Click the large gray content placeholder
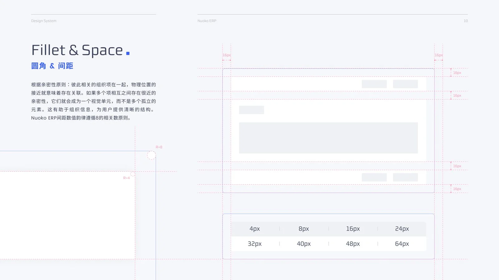Viewport: 499px width, 280px height. tap(328, 138)
